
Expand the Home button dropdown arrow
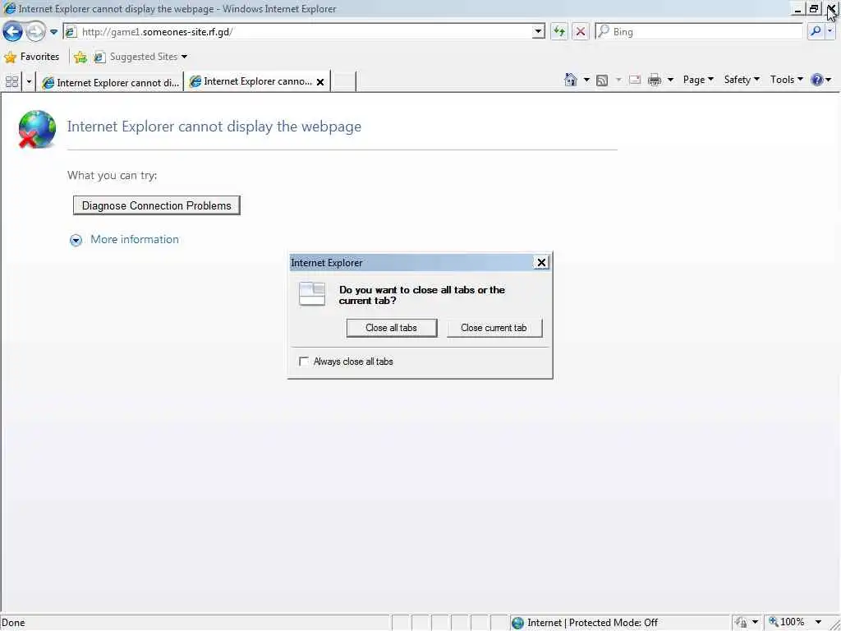coord(586,80)
